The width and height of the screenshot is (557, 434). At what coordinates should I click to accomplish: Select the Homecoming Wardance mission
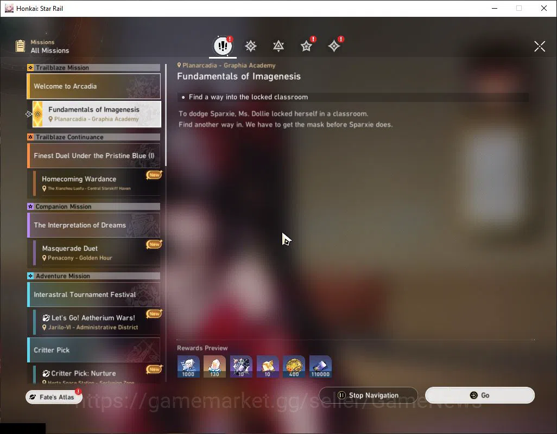(97, 183)
